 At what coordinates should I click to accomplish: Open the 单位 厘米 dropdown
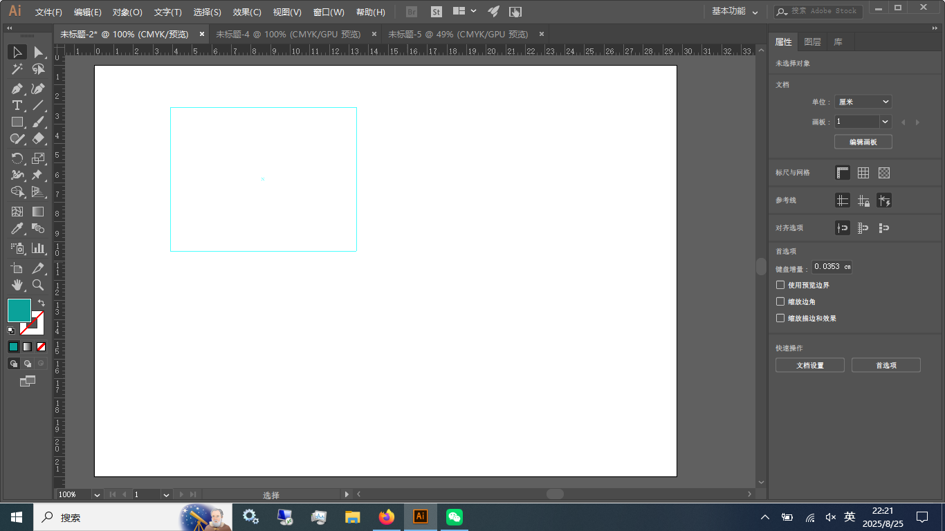(x=863, y=102)
